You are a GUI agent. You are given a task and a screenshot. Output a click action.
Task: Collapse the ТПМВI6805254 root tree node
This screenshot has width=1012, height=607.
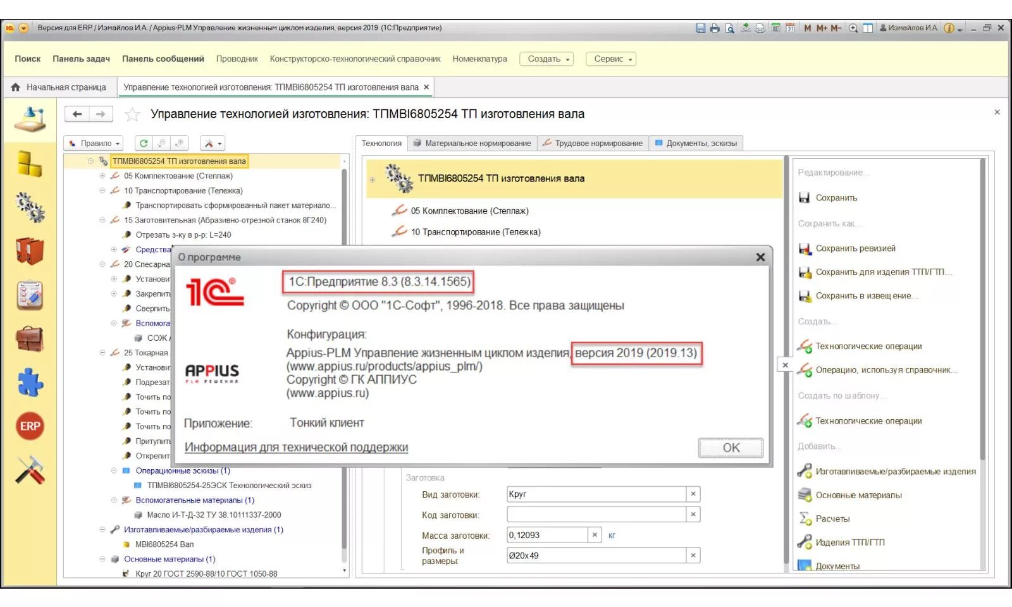90,161
